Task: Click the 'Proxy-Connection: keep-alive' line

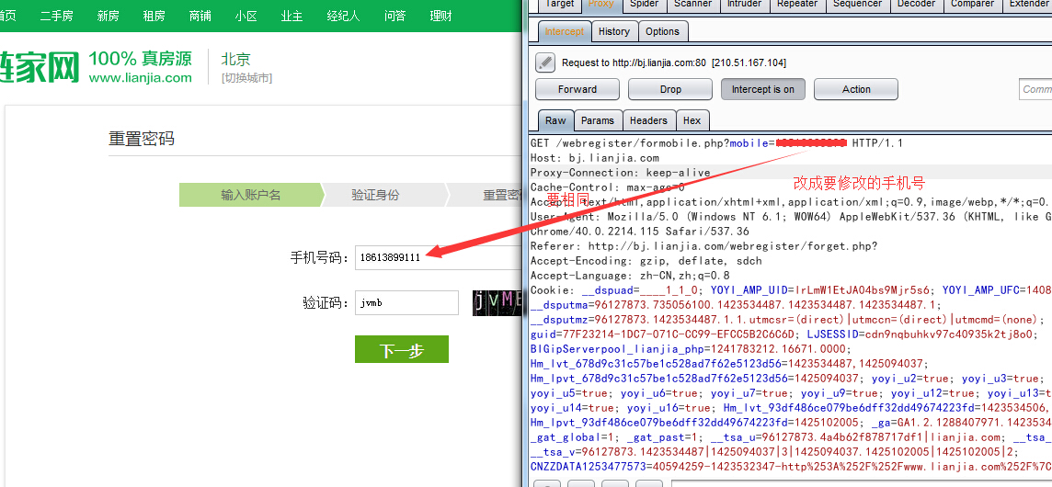Action: (x=620, y=173)
